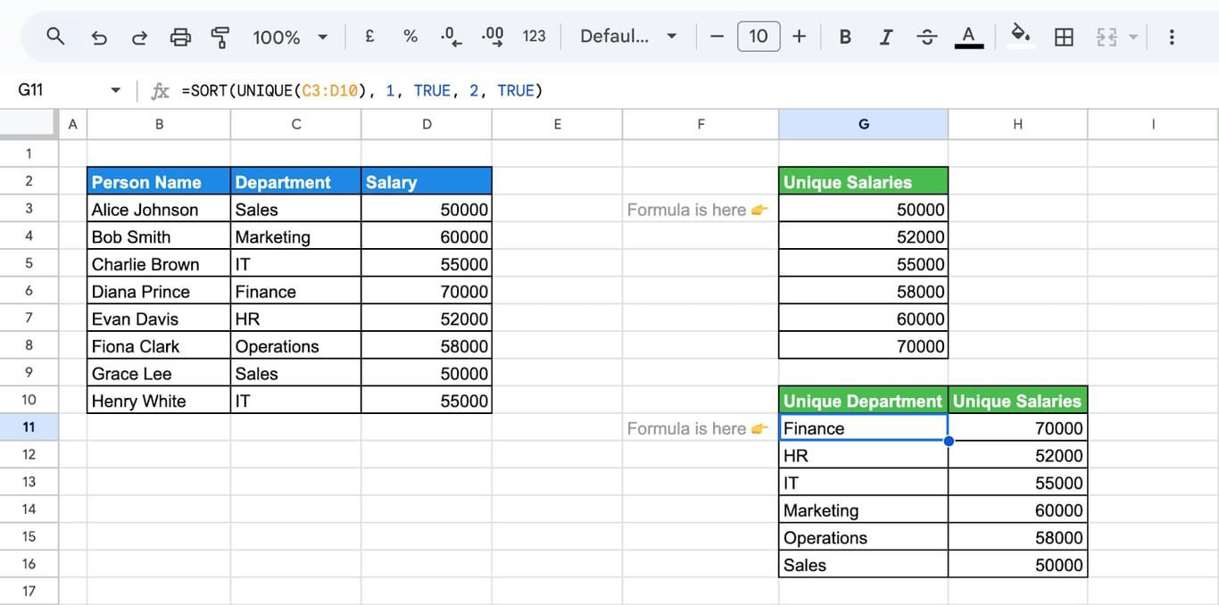Open the text color picker

point(968,37)
